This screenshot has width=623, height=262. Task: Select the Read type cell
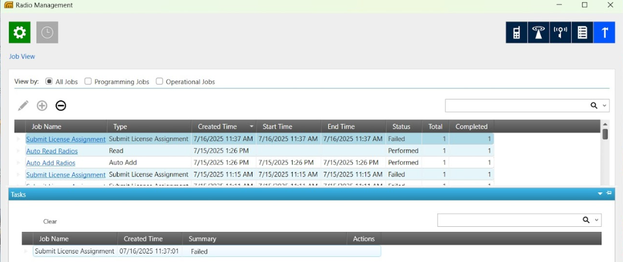(x=116, y=151)
